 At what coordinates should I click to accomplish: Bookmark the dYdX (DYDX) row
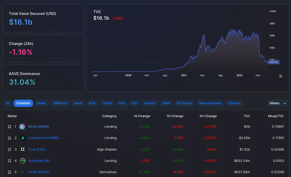tap(10, 172)
